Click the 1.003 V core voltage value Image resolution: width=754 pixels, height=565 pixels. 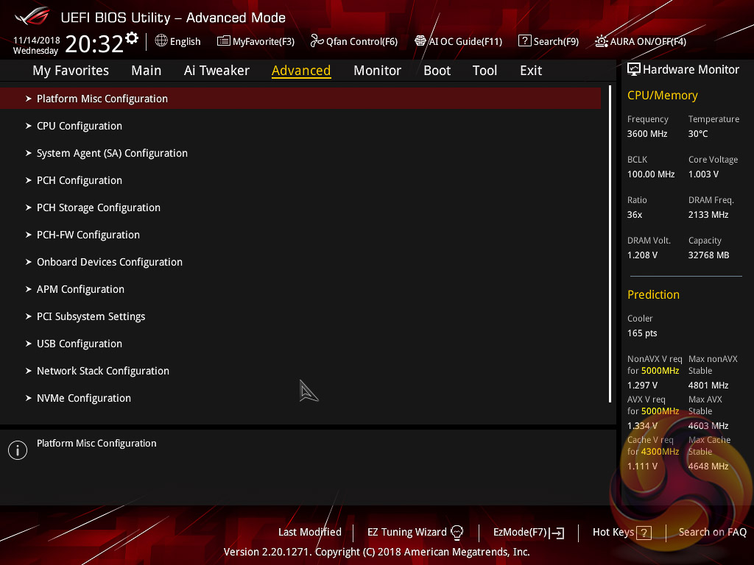703,174
